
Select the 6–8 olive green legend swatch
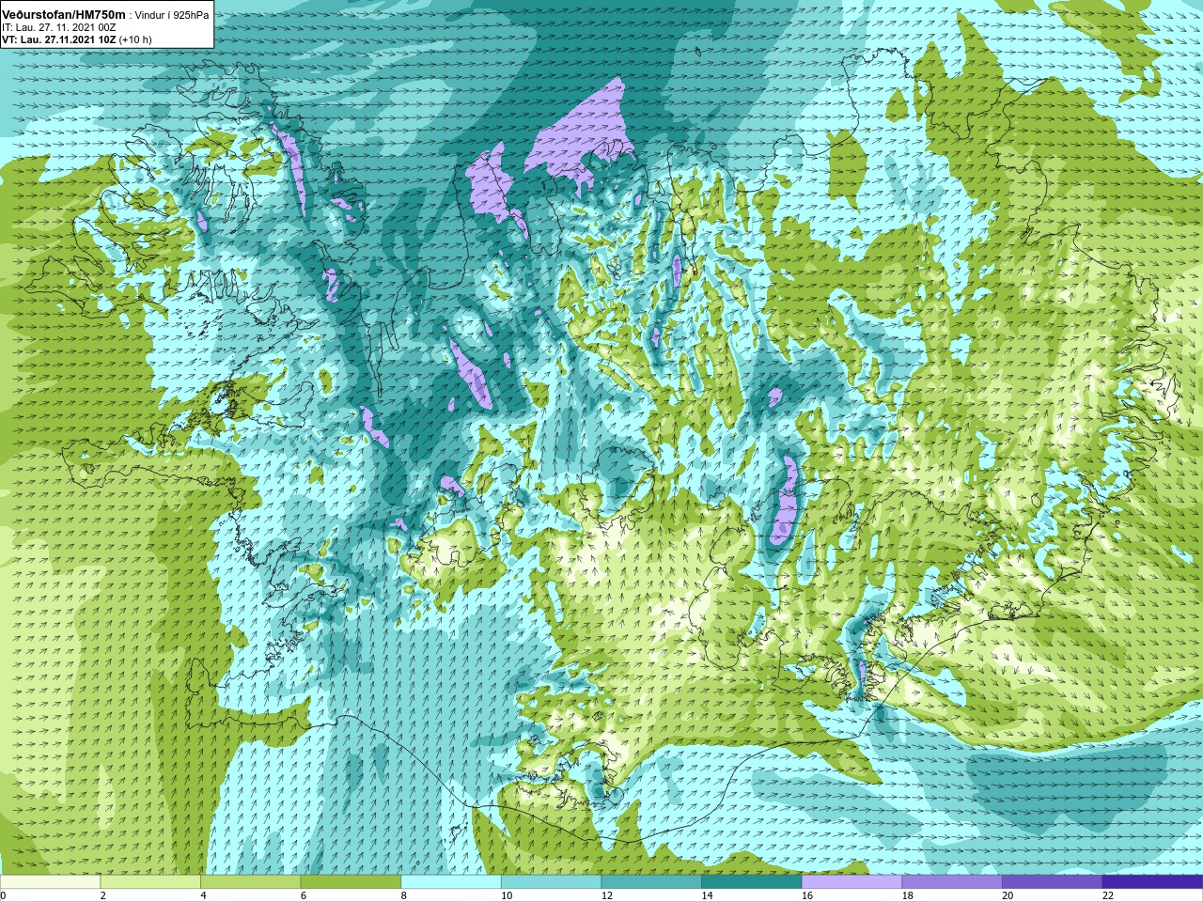(x=351, y=881)
